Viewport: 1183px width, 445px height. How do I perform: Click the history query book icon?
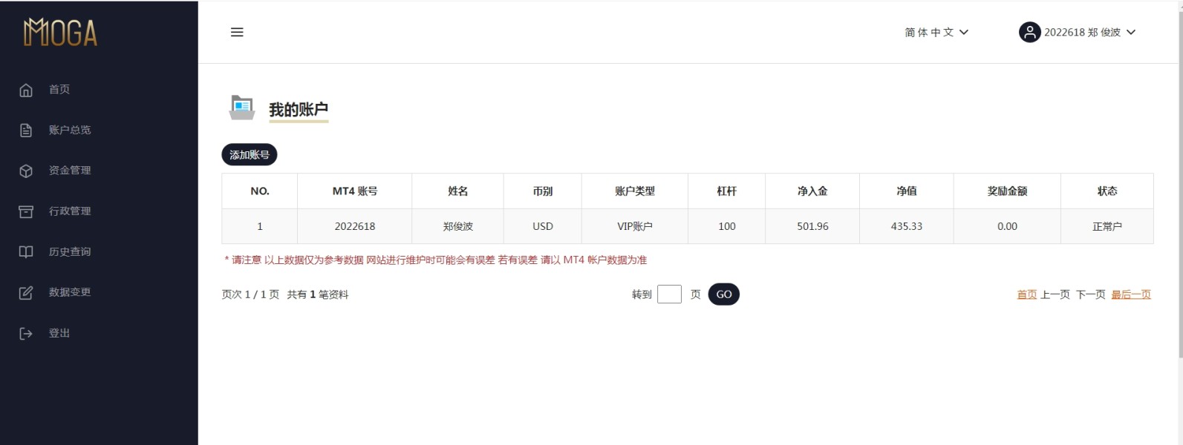click(26, 252)
